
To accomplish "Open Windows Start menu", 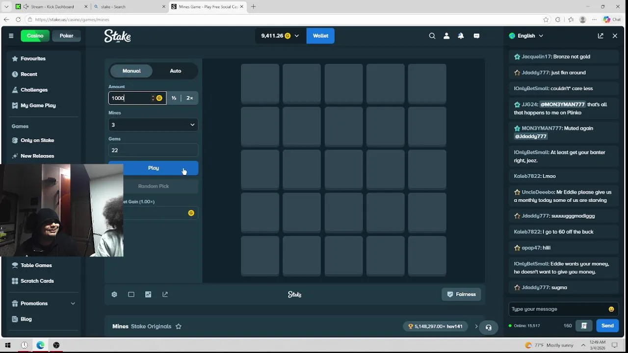I will [8, 345].
